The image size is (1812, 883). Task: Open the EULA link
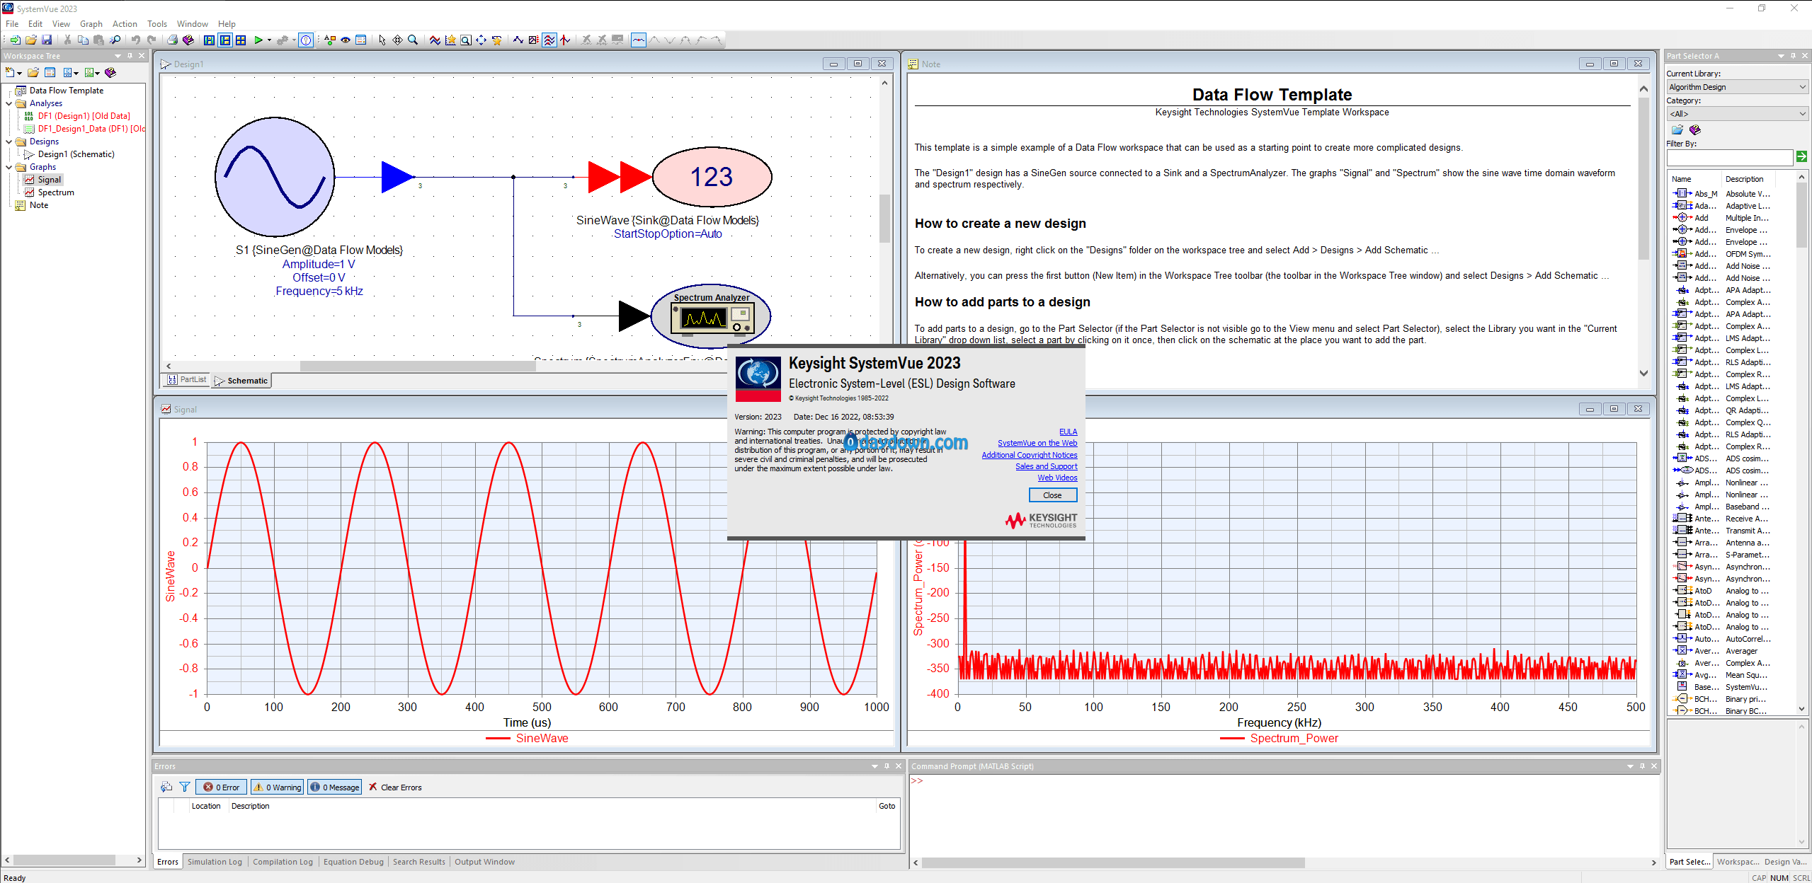1068,432
